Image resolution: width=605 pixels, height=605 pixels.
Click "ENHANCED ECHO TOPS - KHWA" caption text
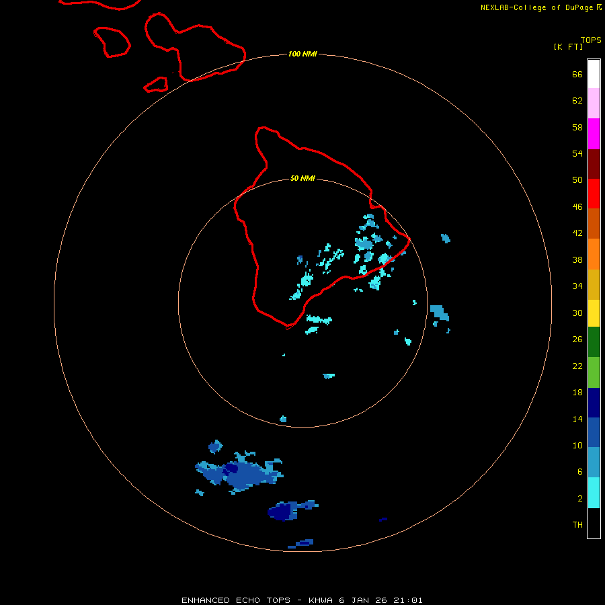click(257, 600)
